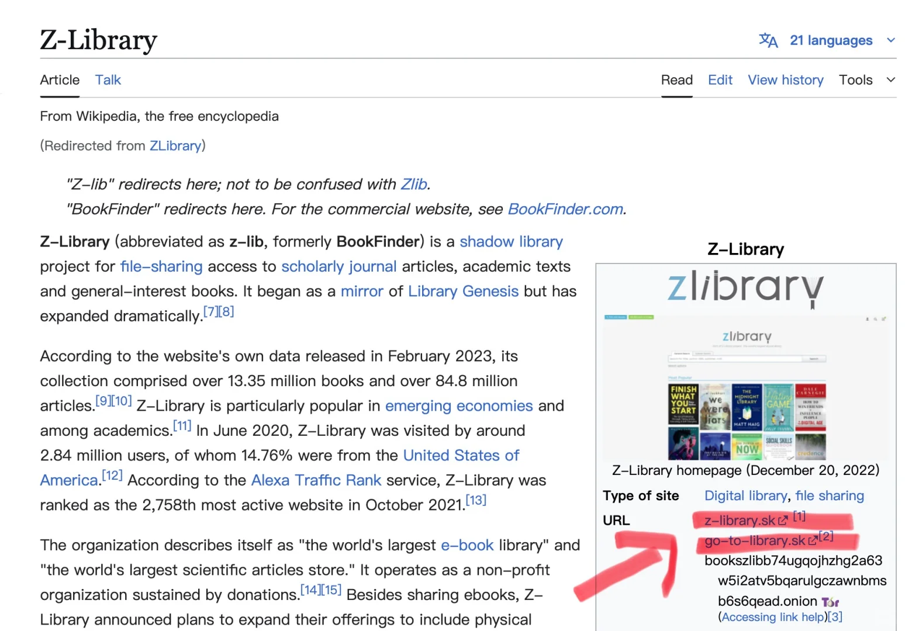
Task: Jump to citation [11]
Action: (182, 426)
